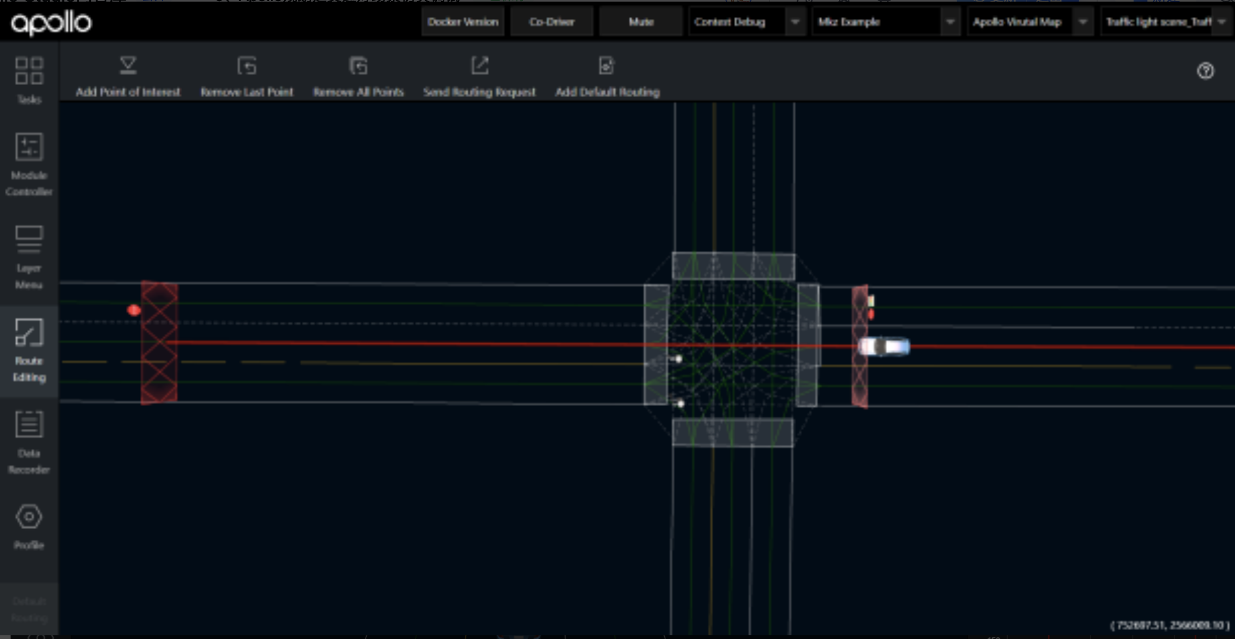Click the Docker Version button

463,22
